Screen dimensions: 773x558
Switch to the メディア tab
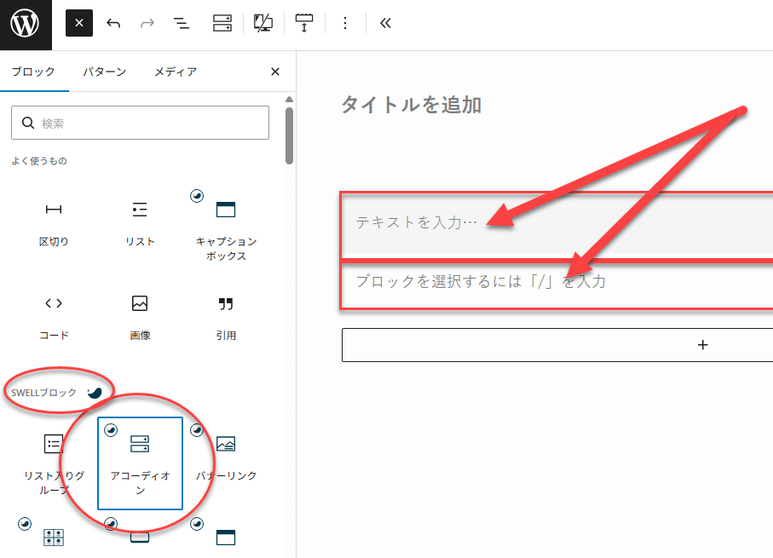coord(175,72)
